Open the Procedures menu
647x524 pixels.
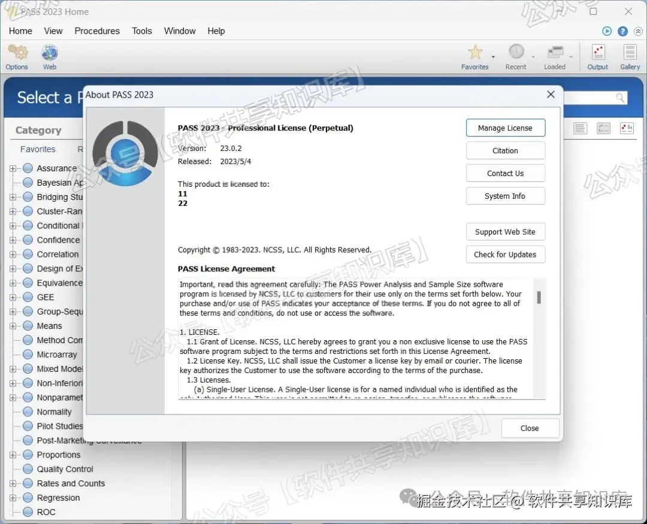click(x=97, y=31)
